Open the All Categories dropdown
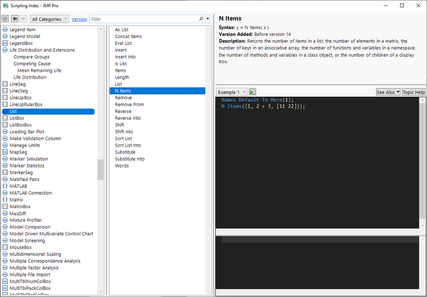The height and width of the screenshot is (297, 427). pos(50,19)
